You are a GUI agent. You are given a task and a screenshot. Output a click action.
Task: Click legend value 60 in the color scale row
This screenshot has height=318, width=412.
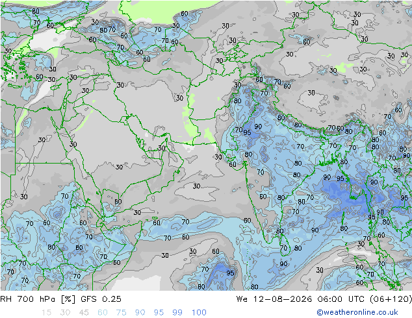[x=103, y=313]
